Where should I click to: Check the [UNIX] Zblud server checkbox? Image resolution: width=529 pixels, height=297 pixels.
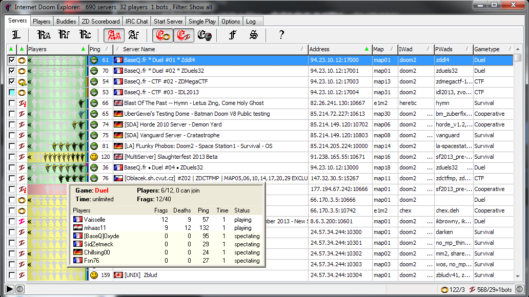pos(12,275)
